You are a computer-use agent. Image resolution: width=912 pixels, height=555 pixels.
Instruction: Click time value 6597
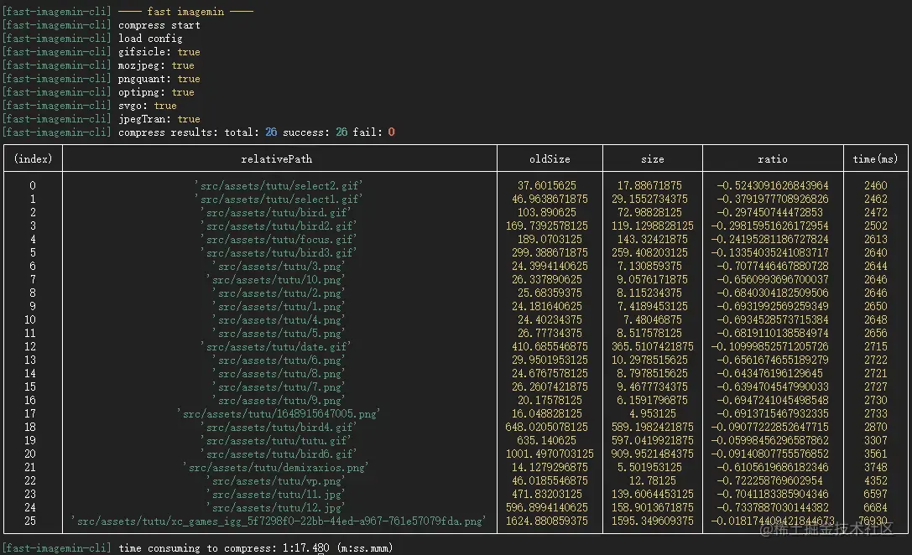click(875, 494)
